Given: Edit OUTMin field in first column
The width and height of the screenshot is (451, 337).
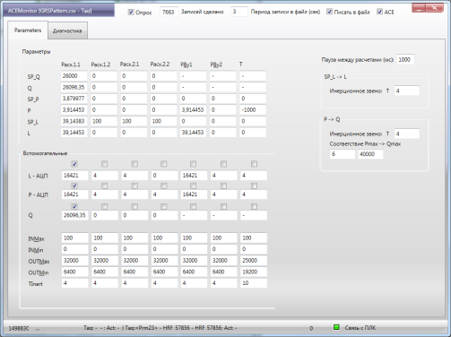Looking at the screenshot, I should [x=75, y=272].
